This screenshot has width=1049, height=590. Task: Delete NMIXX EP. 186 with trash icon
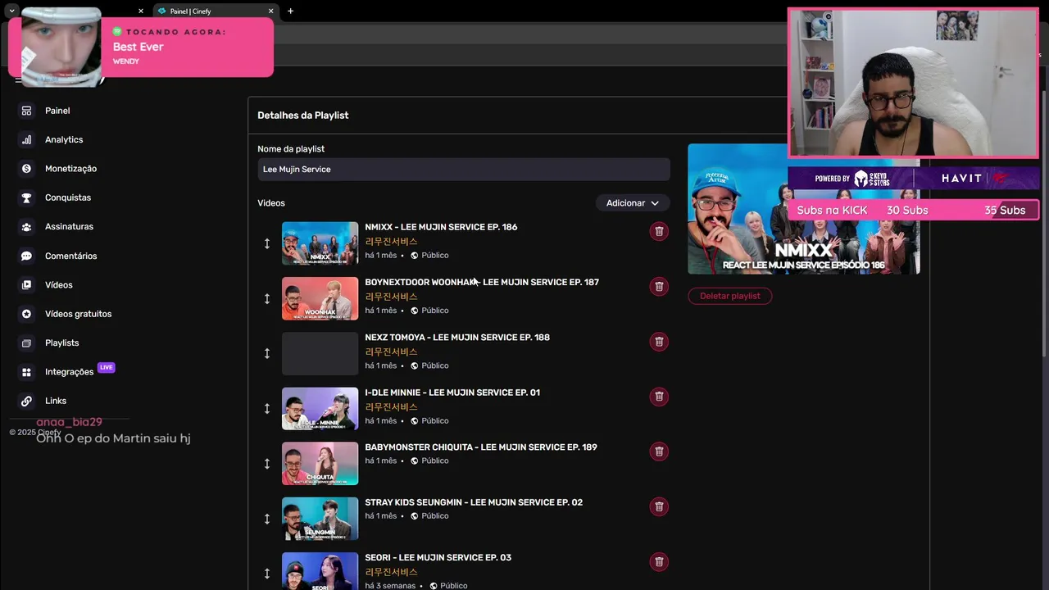click(x=659, y=231)
